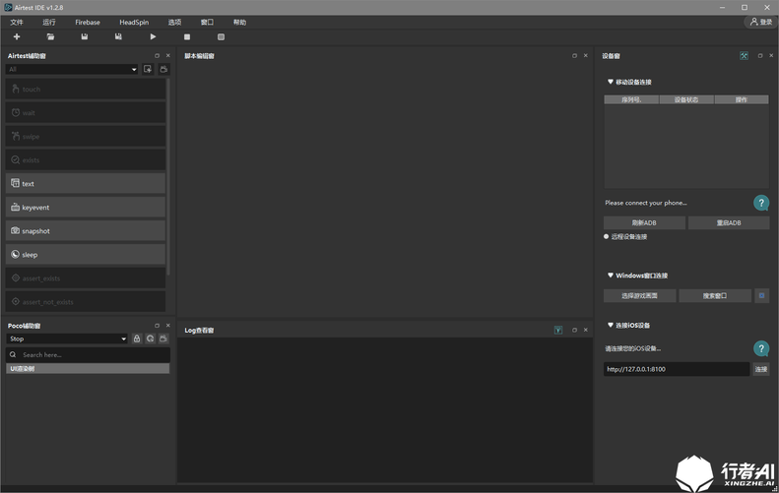This screenshot has height=493, width=779.
Task: Select the touch command
Action: click(x=86, y=89)
